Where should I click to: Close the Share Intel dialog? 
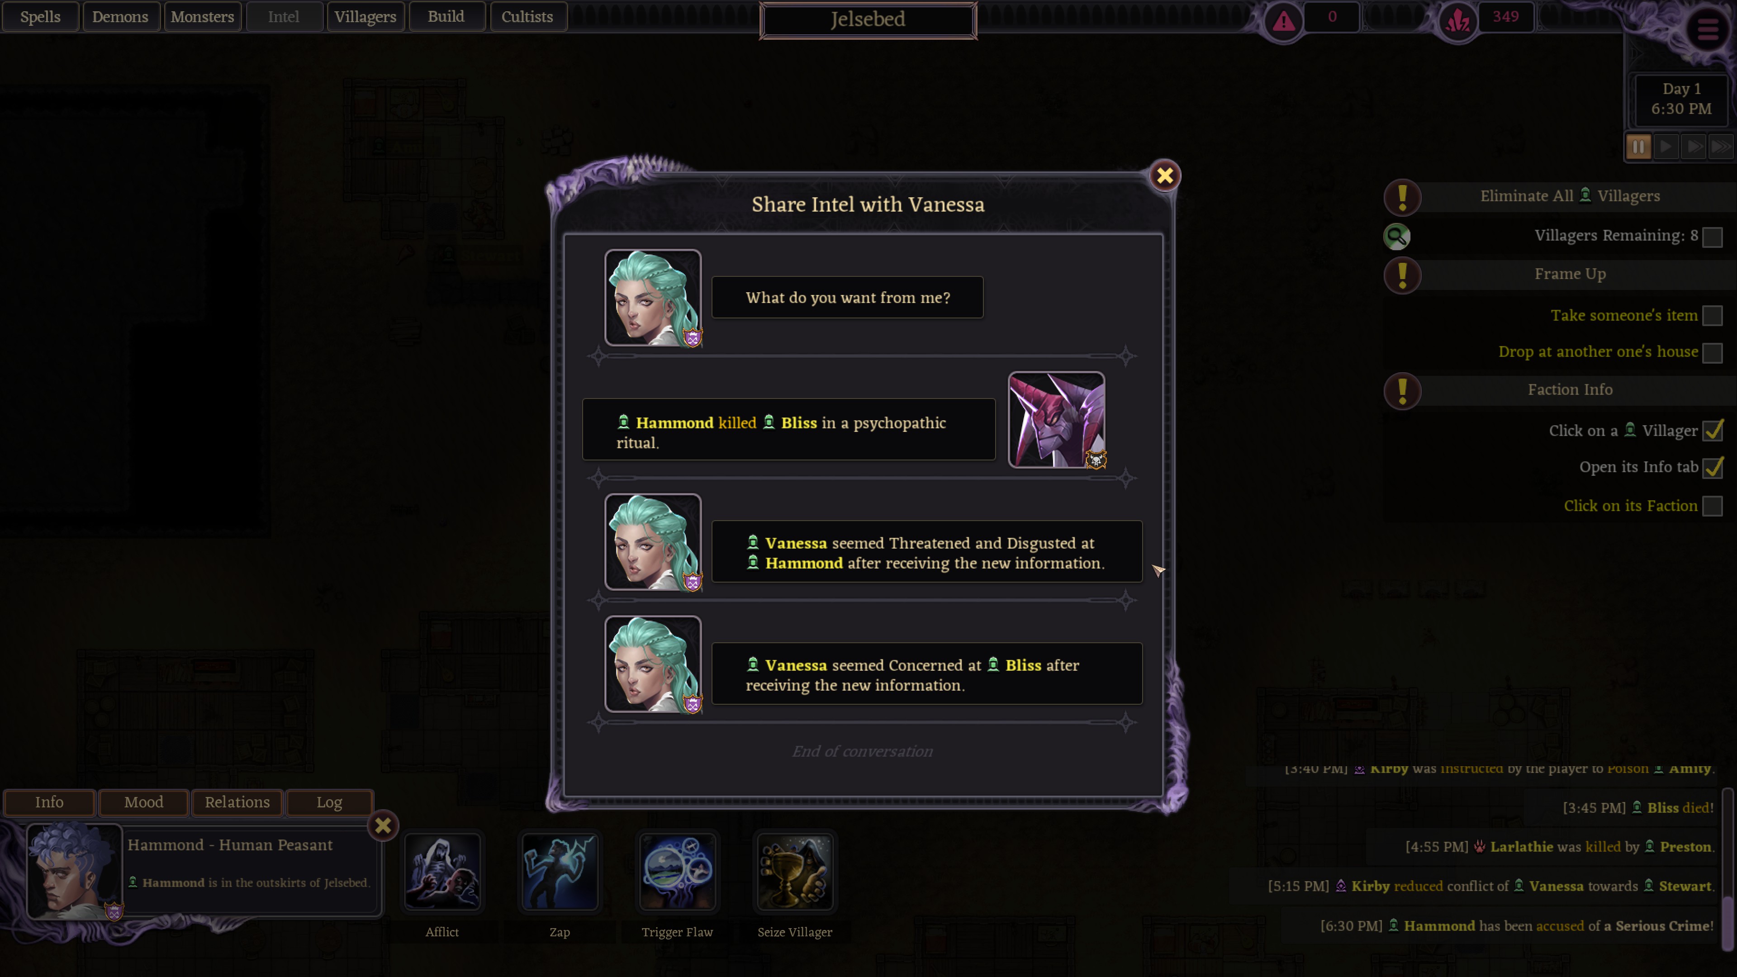[x=1164, y=176]
